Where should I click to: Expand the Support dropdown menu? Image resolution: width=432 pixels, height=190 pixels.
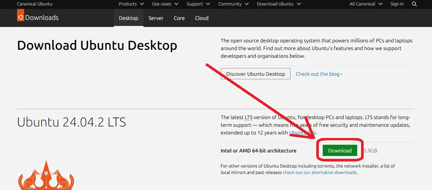[x=198, y=4]
